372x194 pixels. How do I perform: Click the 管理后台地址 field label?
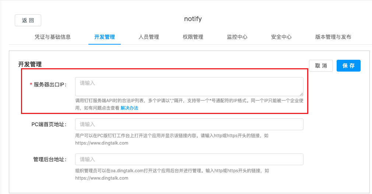click(49, 159)
